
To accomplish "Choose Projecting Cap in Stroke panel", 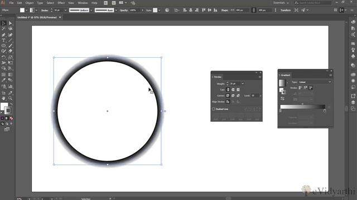I will tap(238, 90).
